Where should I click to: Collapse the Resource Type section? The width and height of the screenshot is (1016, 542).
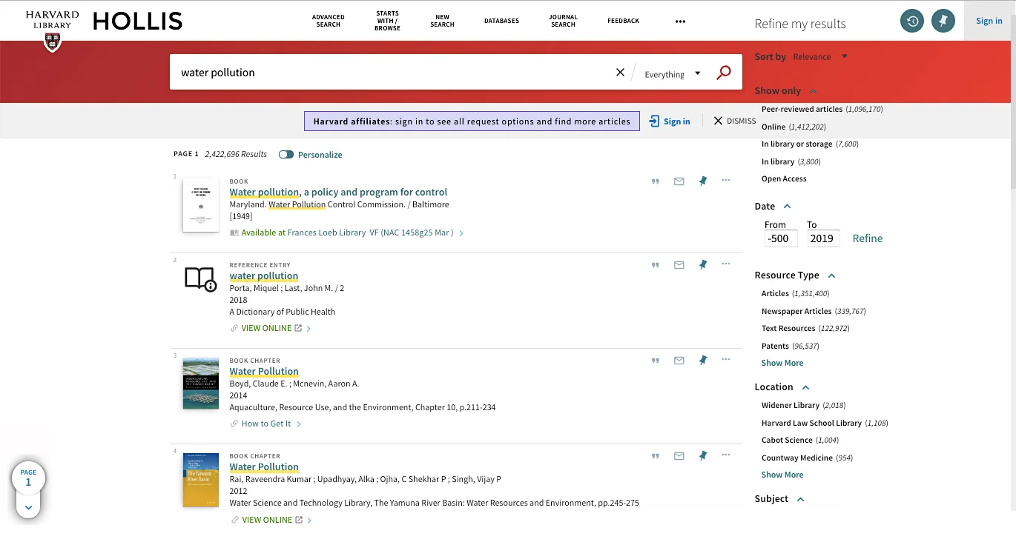coord(831,275)
